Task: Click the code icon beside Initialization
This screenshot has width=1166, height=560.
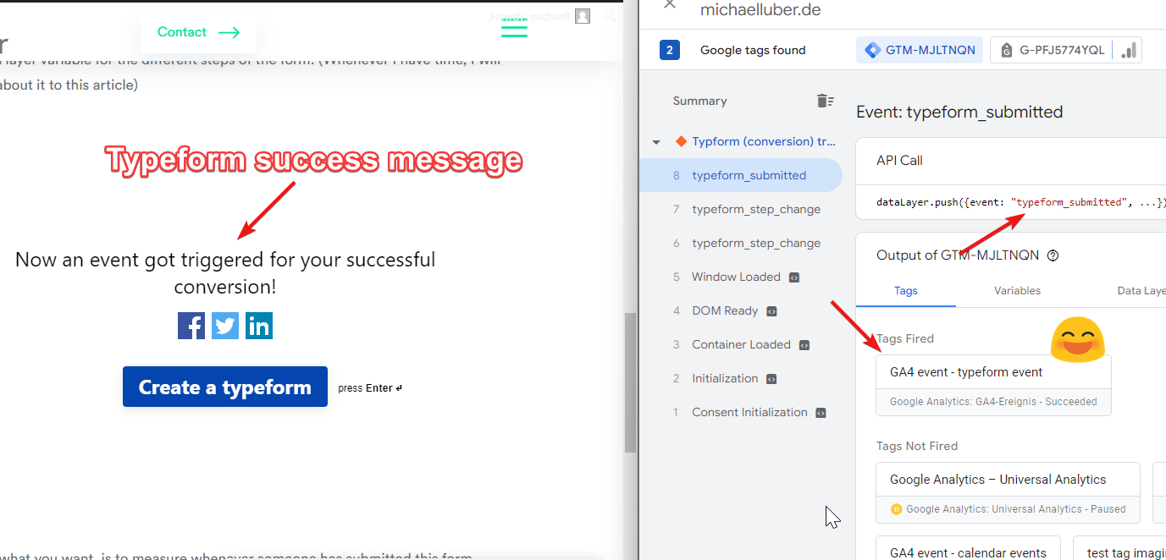Action: point(771,379)
